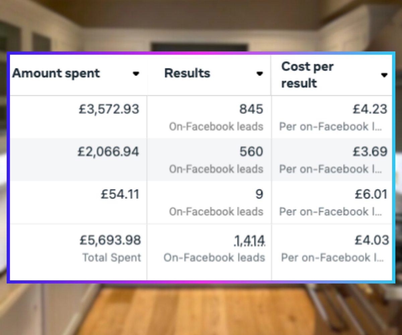Click the £4.23 cost per result
This screenshot has height=335, width=402.
[370, 110]
